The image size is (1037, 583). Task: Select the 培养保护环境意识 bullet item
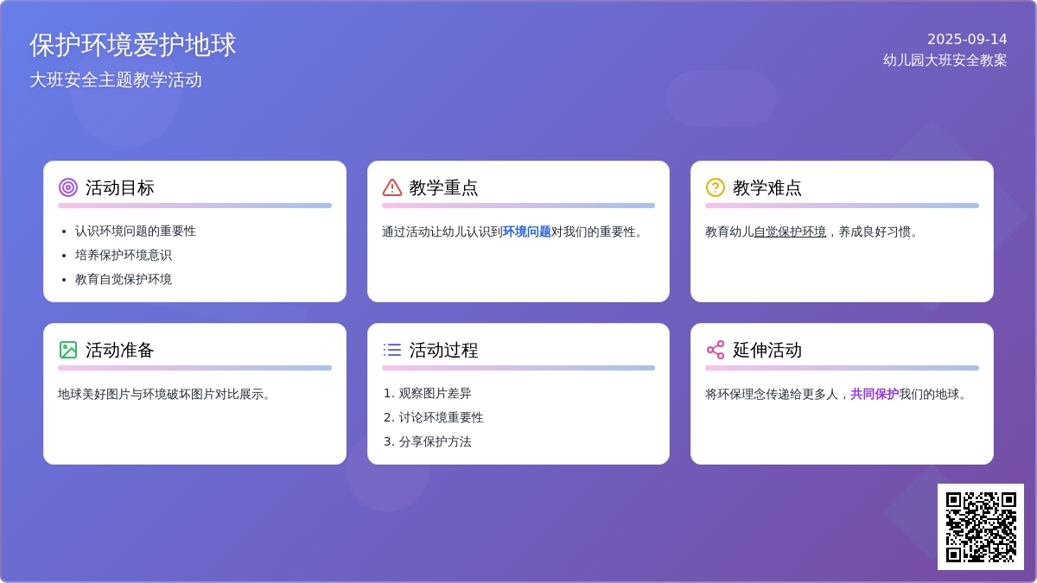tap(124, 256)
